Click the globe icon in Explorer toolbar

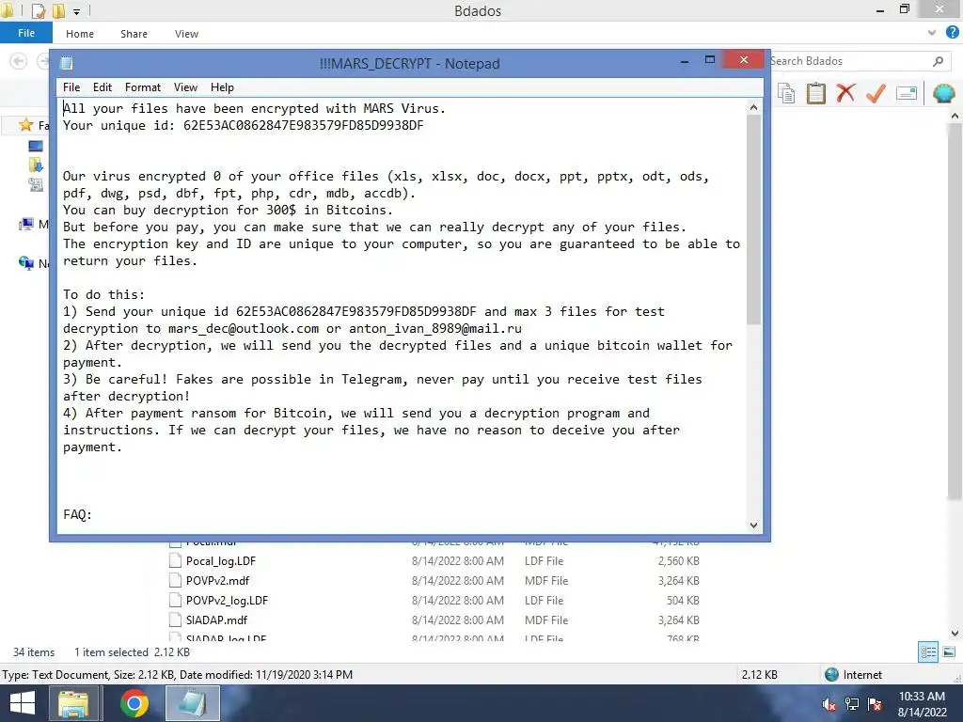point(944,93)
